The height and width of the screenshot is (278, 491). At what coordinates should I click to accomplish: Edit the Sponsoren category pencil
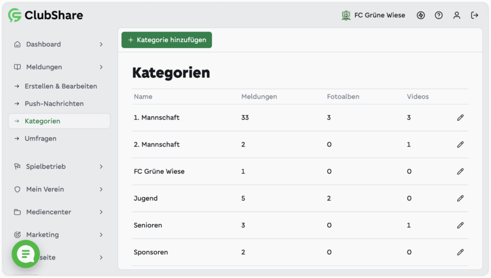click(x=460, y=252)
